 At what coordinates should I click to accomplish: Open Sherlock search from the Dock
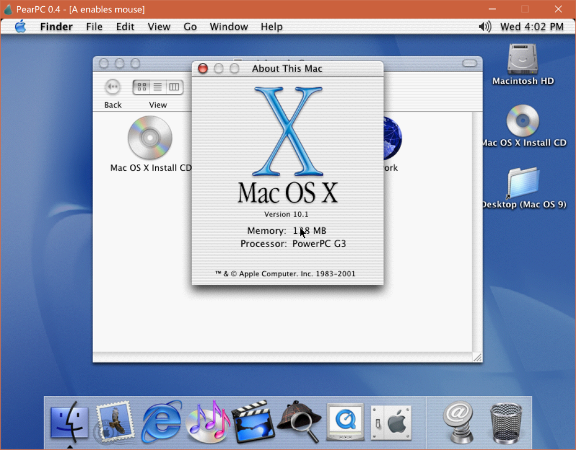click(299, 420)
